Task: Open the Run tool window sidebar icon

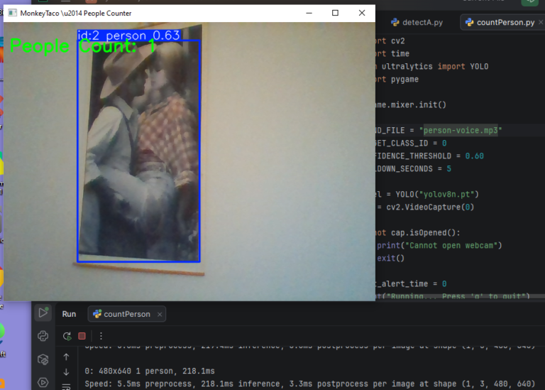Action: pyautogui.click(x=43, y=313)
